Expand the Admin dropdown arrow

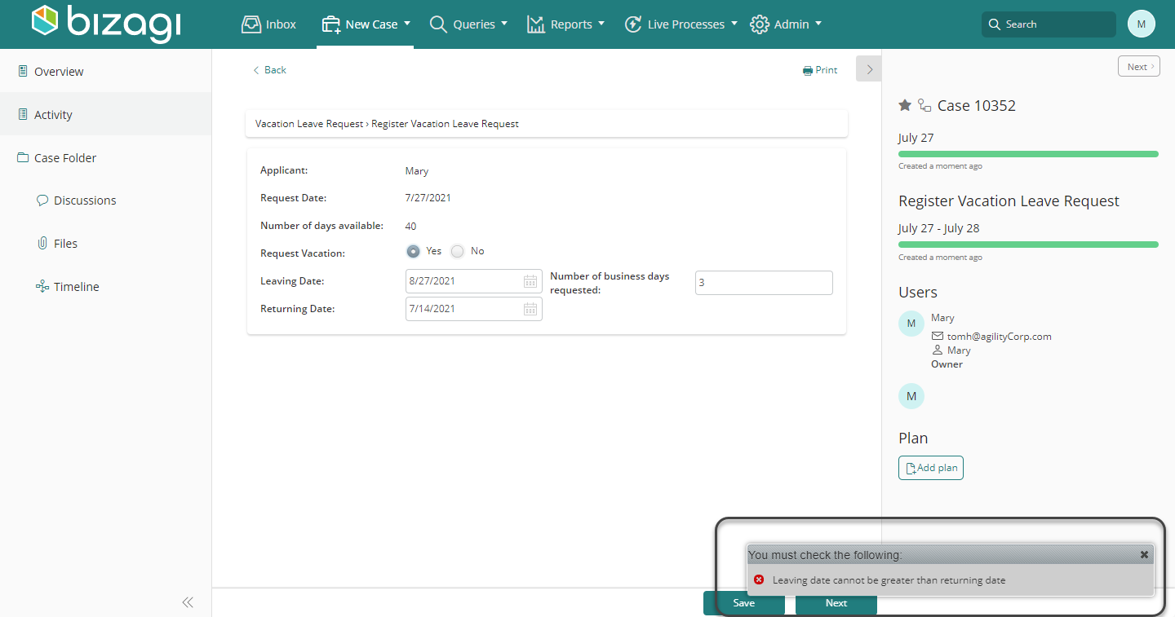(x=818, y=24)
